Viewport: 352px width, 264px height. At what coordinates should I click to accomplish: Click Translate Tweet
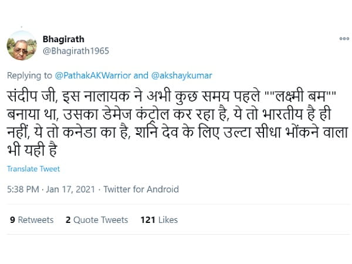coord(33,169)
